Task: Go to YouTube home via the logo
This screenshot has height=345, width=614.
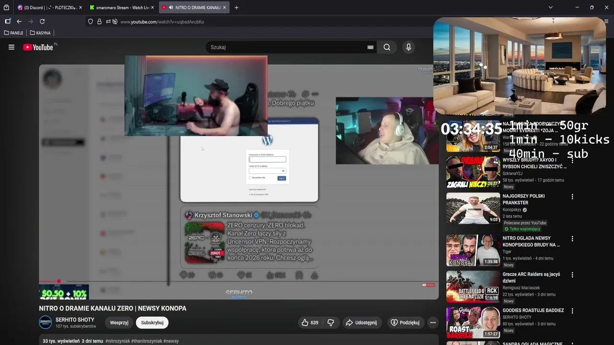Action: click(38, 47)
